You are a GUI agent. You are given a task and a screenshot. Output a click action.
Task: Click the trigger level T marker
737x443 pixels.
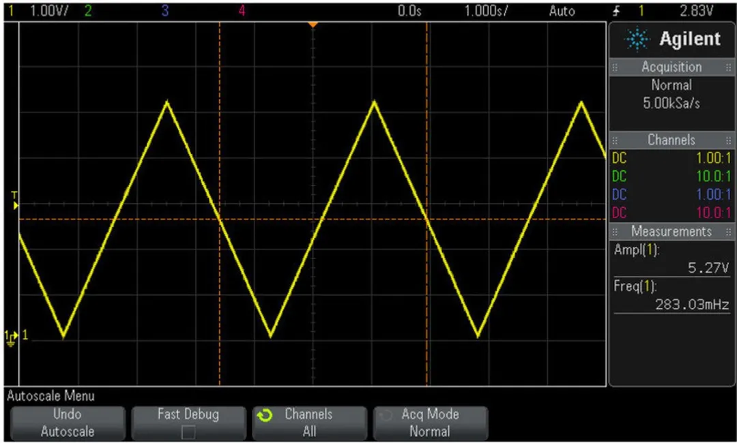pos(14,201)
